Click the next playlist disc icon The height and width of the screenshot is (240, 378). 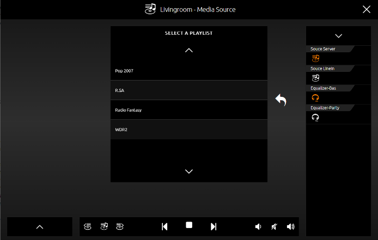[120, 226]
